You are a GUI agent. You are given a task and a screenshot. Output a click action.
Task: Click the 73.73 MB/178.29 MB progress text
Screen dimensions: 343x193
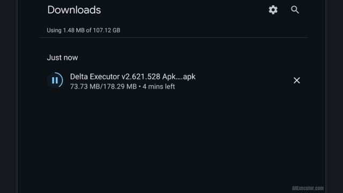click(103, 86)
